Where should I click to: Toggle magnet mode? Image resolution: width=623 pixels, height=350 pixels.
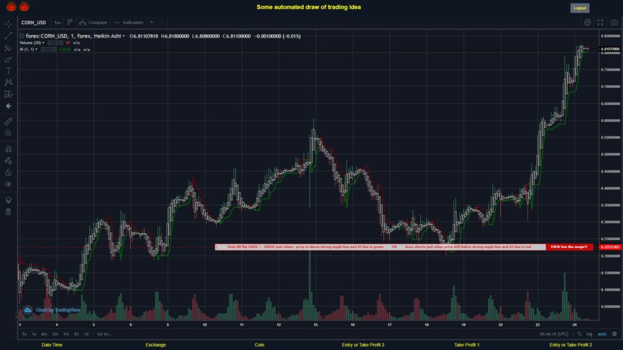click(x=9, y=149)
